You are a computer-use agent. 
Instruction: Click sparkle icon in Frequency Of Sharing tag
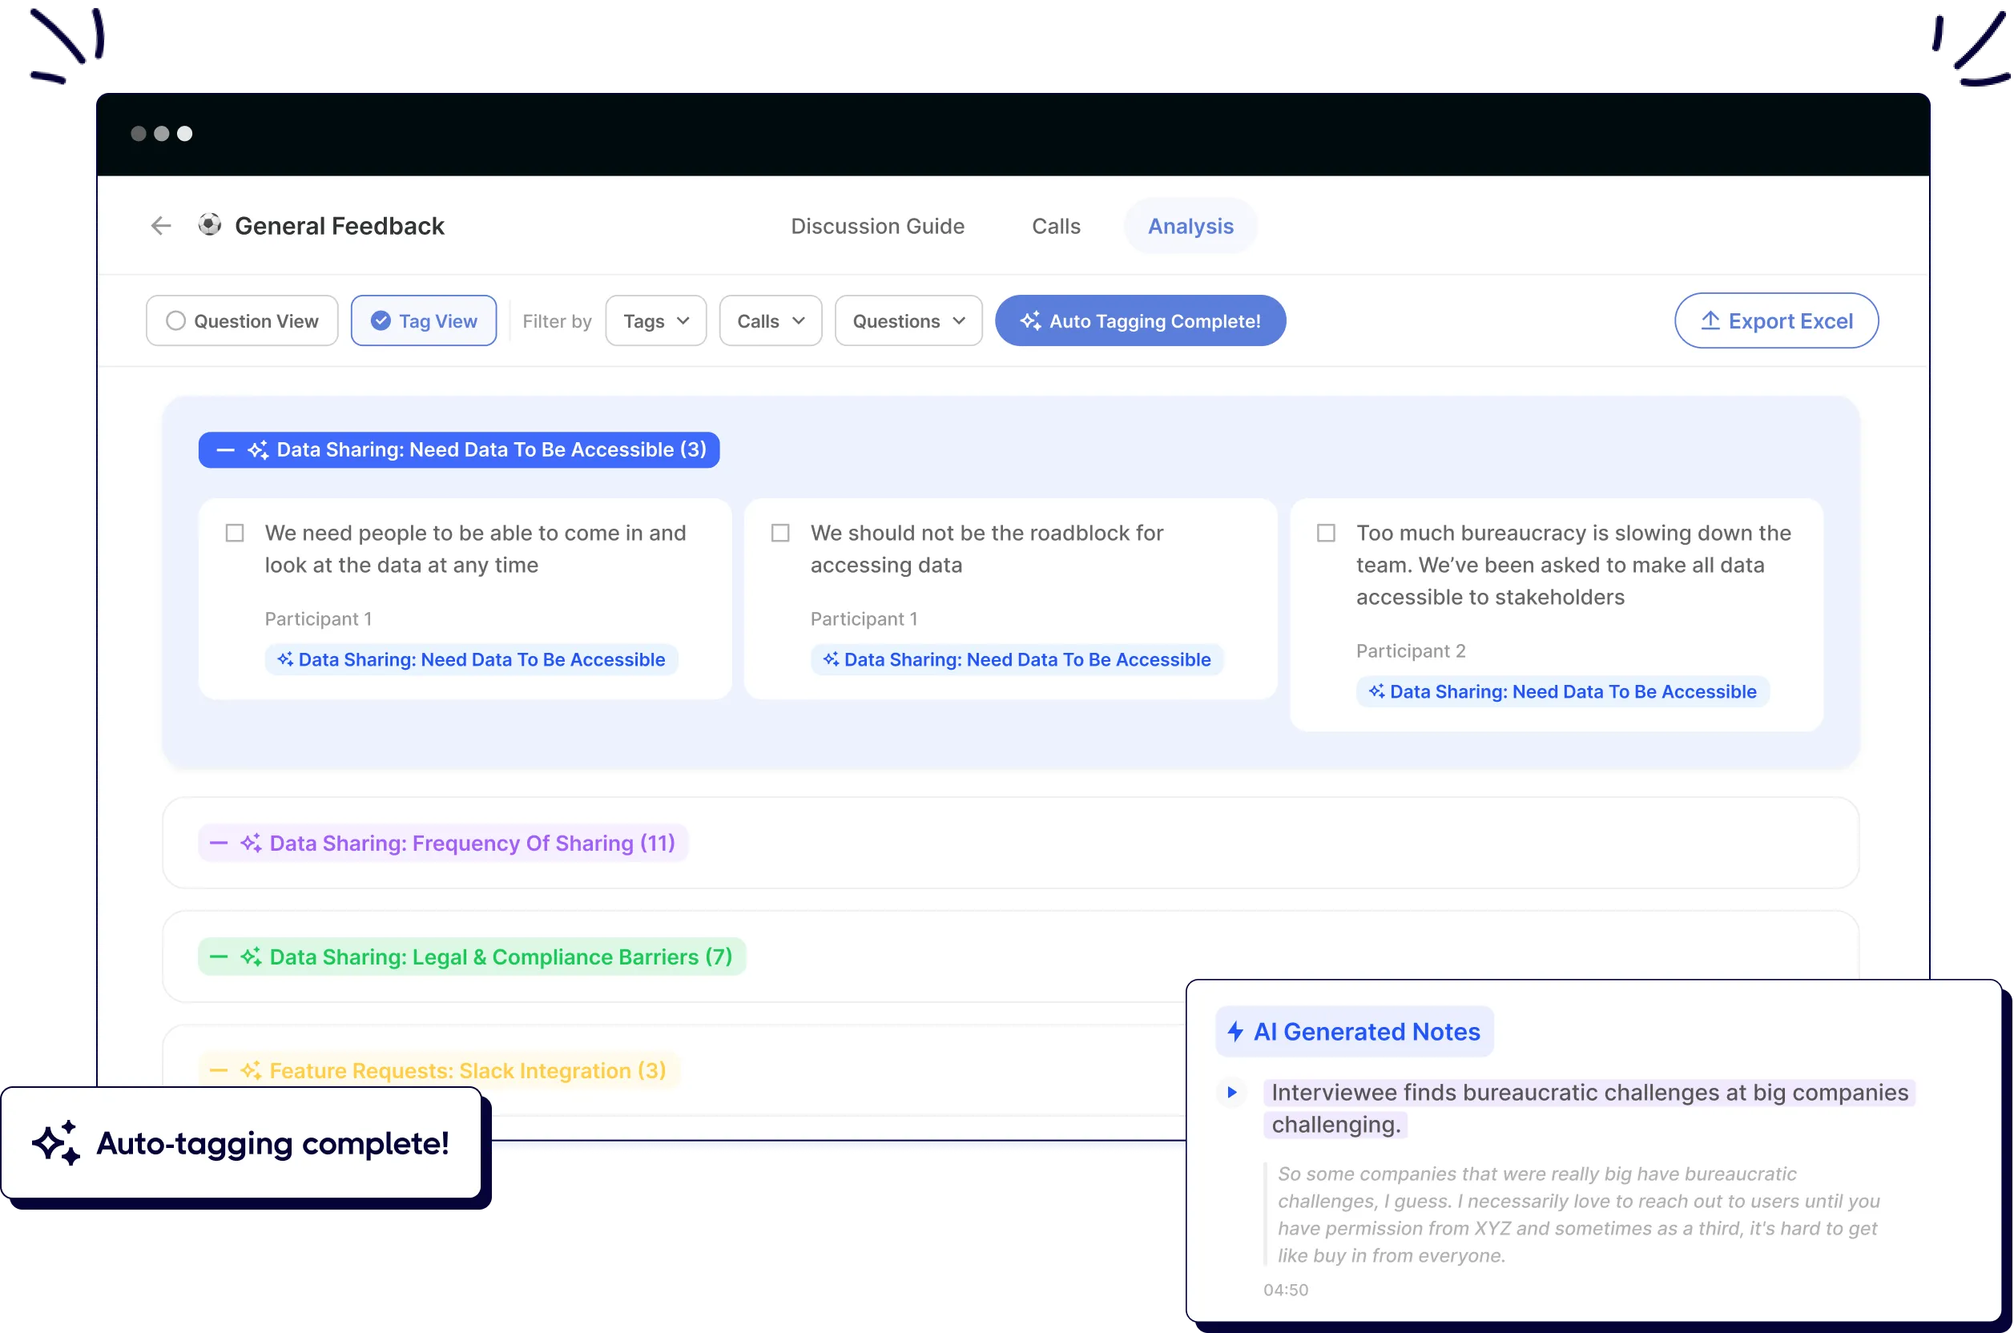click(251, 844)
